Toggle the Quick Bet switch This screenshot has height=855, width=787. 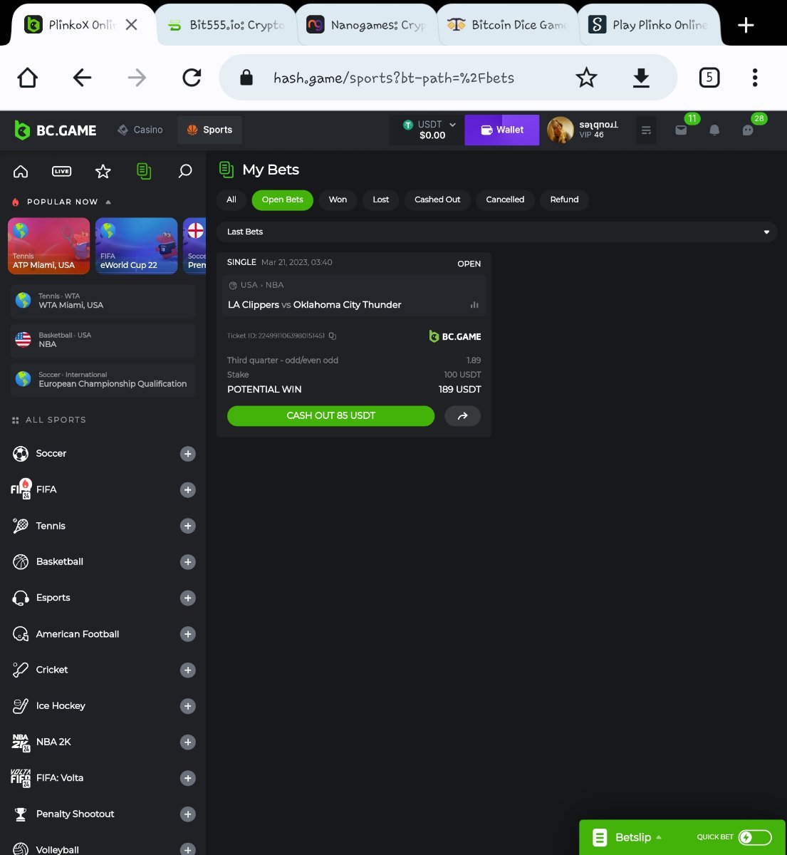(755, 837)
